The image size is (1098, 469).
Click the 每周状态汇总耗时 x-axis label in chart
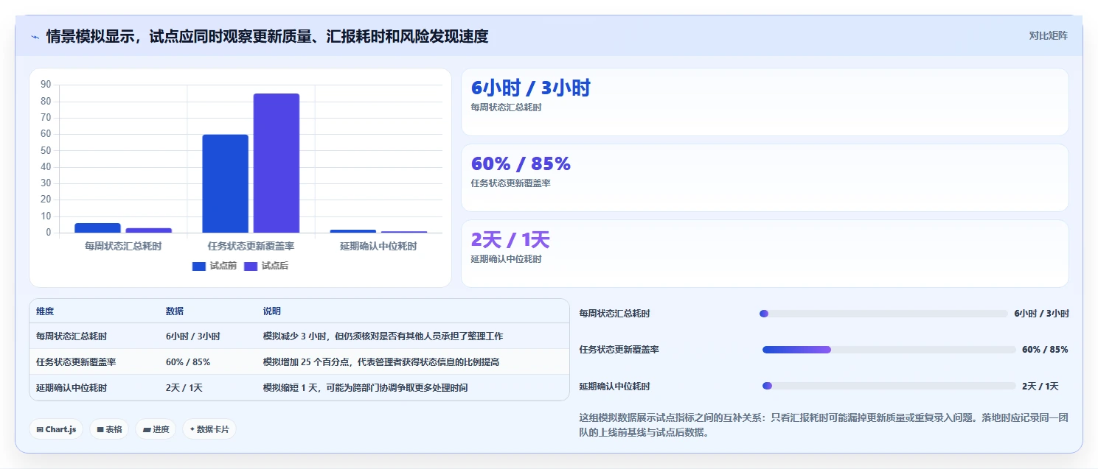coord(123,246)
